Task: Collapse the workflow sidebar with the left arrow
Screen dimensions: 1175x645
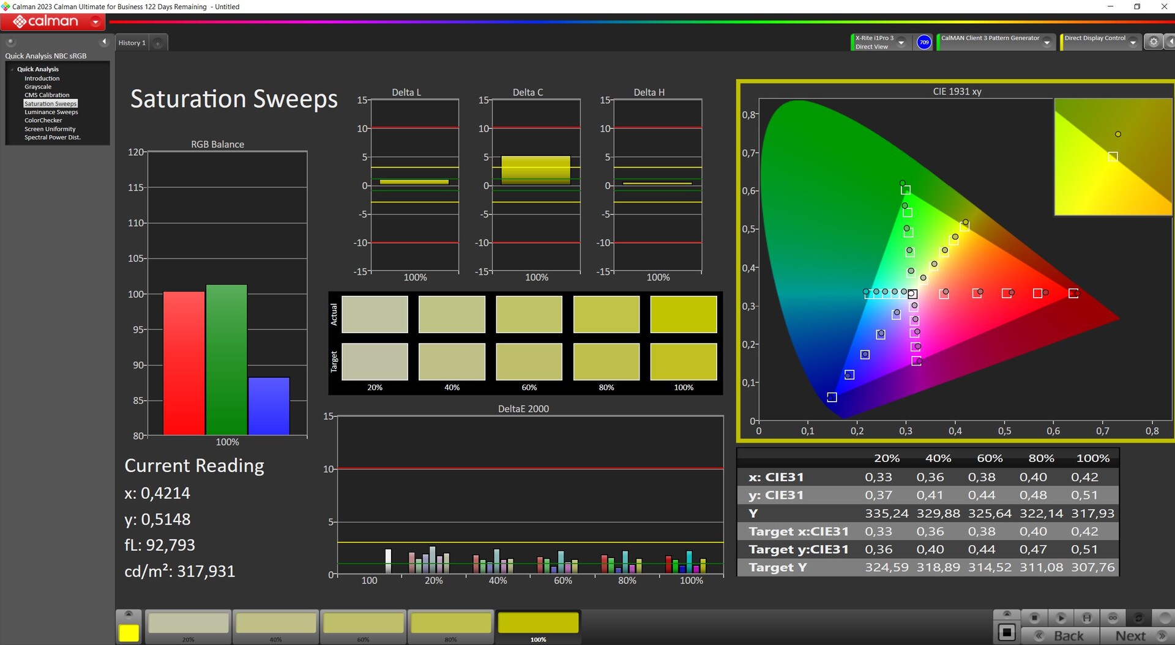Action: (x=104, y=42)
